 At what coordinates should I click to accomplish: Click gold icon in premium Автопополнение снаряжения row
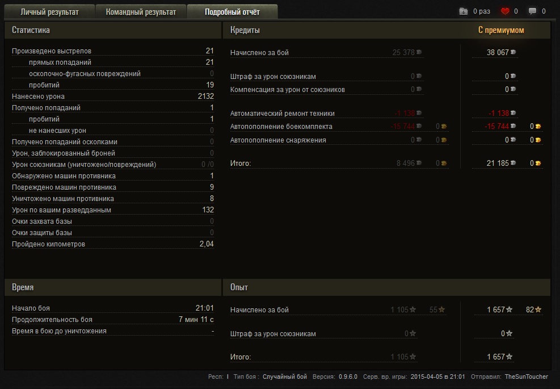click(538, 140)
